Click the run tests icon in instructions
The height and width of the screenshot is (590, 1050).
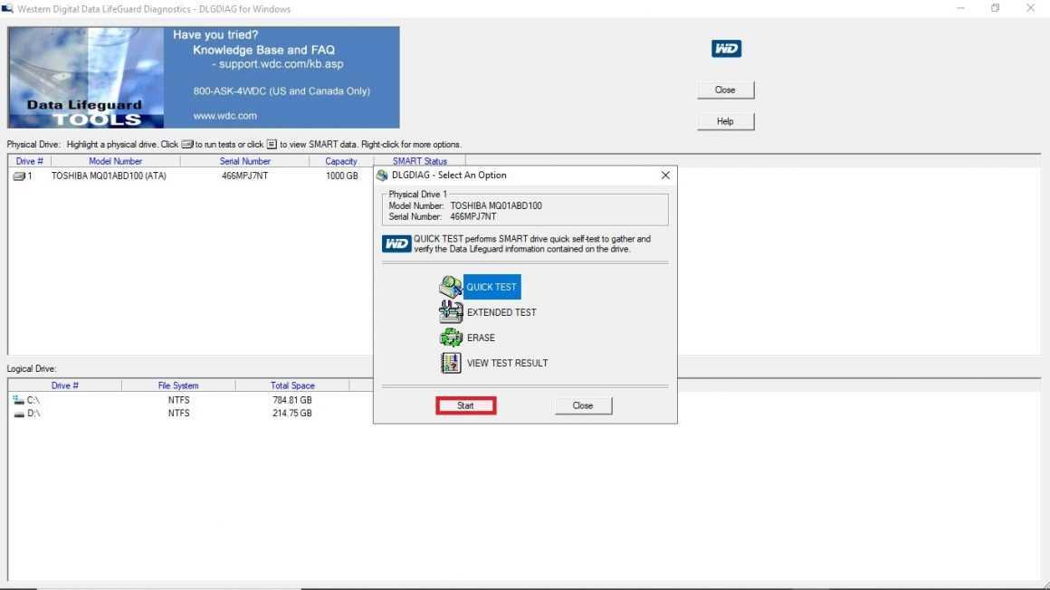[186, 144]
